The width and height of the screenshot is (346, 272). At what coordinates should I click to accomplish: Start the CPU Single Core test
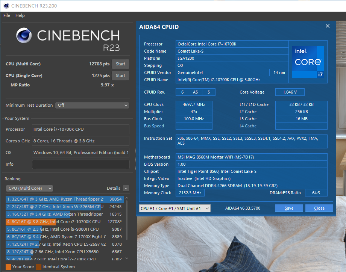point(120,76)
